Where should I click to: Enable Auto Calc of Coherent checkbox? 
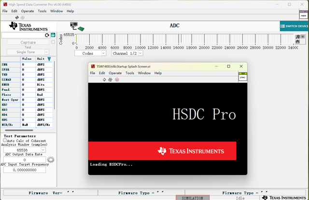(5, 140)
